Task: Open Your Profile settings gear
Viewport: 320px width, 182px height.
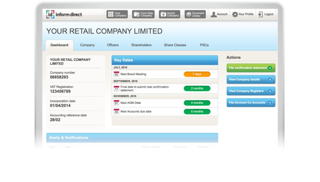Action: (235, 14)
